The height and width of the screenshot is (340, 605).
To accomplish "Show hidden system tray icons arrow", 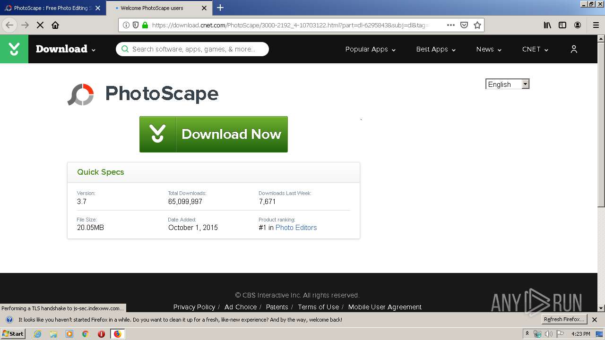I will (x=527, y=334).
